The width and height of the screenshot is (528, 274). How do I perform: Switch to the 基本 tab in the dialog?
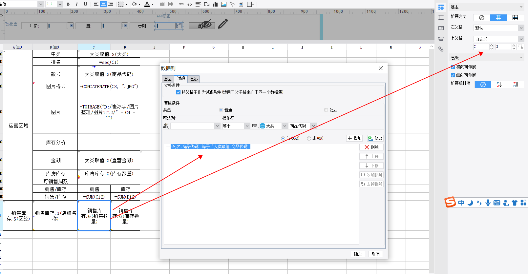(x=168, y=79)
